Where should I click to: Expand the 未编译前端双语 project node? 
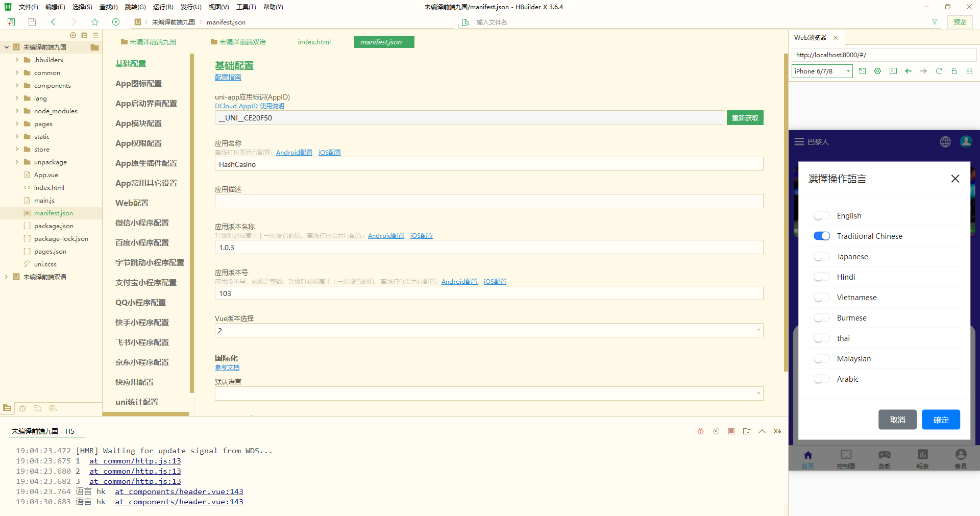click(x=7, y=277)
